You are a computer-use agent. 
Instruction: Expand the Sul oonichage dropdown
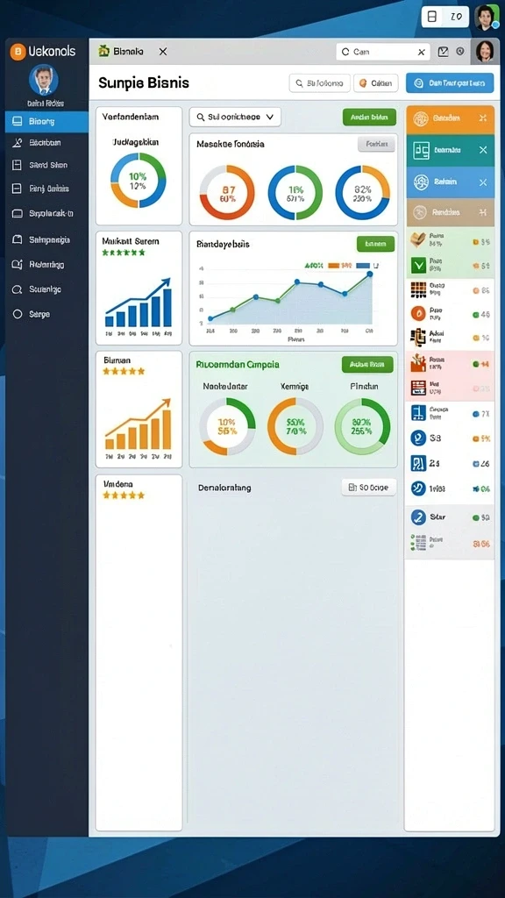coord(235,117)
